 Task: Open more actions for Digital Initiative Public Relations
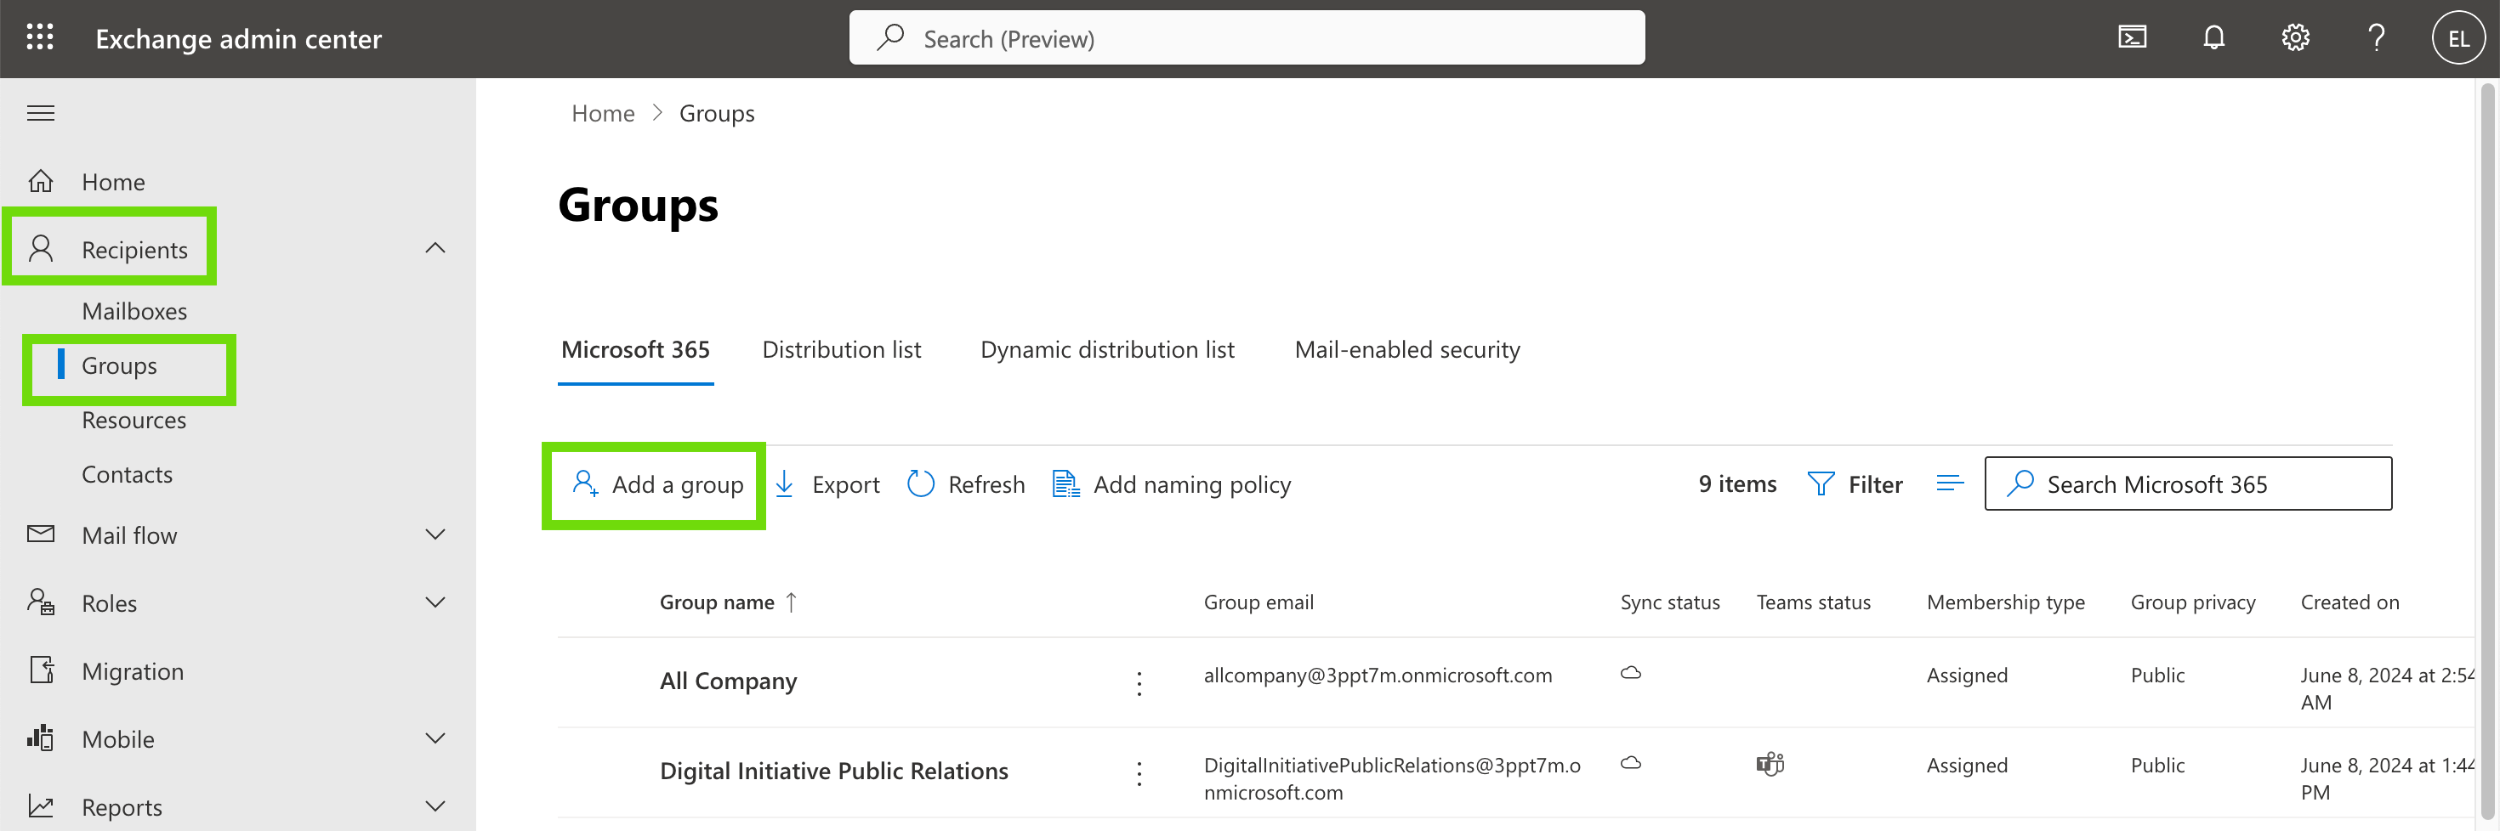click(1139, 773)
